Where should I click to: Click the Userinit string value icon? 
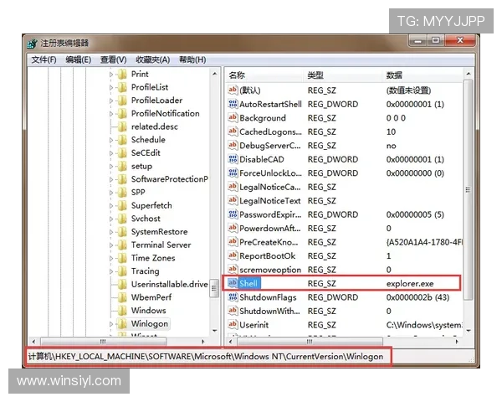[x=233, y=325]
